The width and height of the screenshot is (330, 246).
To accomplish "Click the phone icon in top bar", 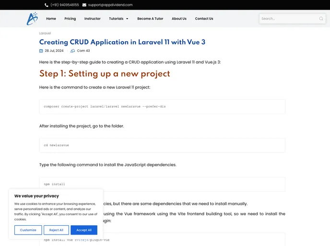I will click(47, 5).
